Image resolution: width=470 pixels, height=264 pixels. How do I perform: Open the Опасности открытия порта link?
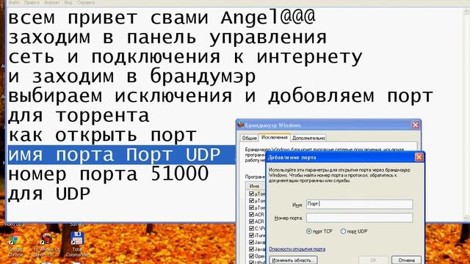pyautogui.click(x=297, y=249)
